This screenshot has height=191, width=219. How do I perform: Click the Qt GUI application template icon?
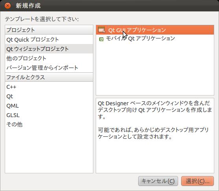coord(102,30)
